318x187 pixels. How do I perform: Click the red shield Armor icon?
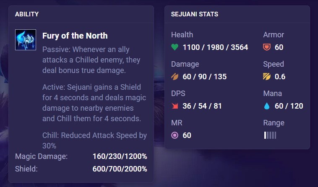pos(267,47)
